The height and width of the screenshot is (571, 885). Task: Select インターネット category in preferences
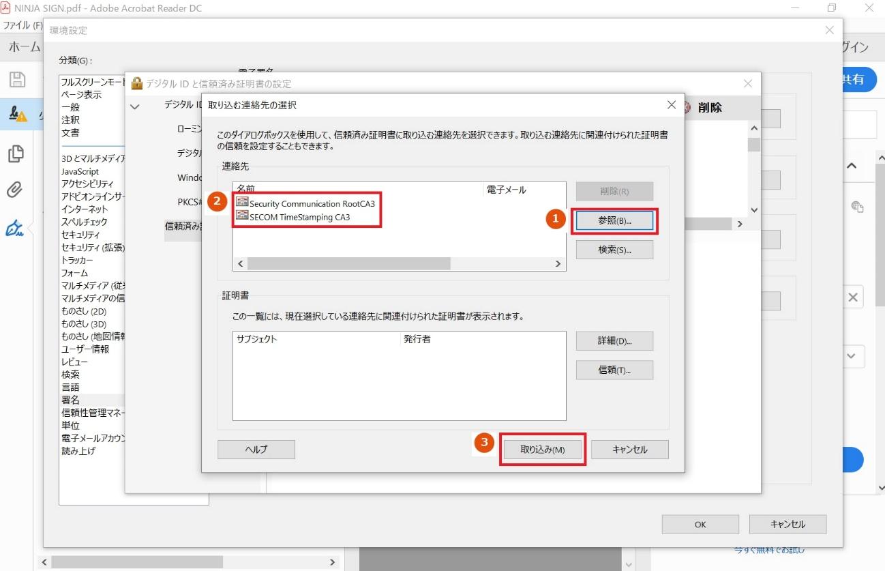(x=85, y=209)
